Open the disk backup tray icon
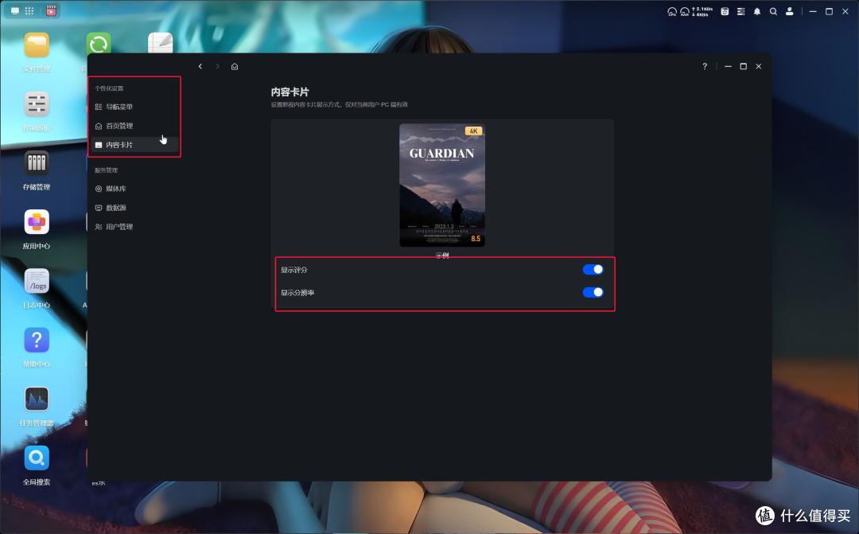The height and width of the screenshot is (534, 859). pos(725,11)
